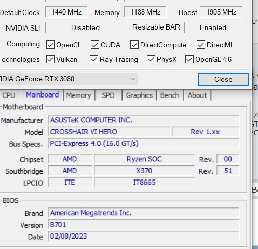Select the Mainboard tab
The height and width of the screenshot is (249, 258).
click(x=43, y=95)
